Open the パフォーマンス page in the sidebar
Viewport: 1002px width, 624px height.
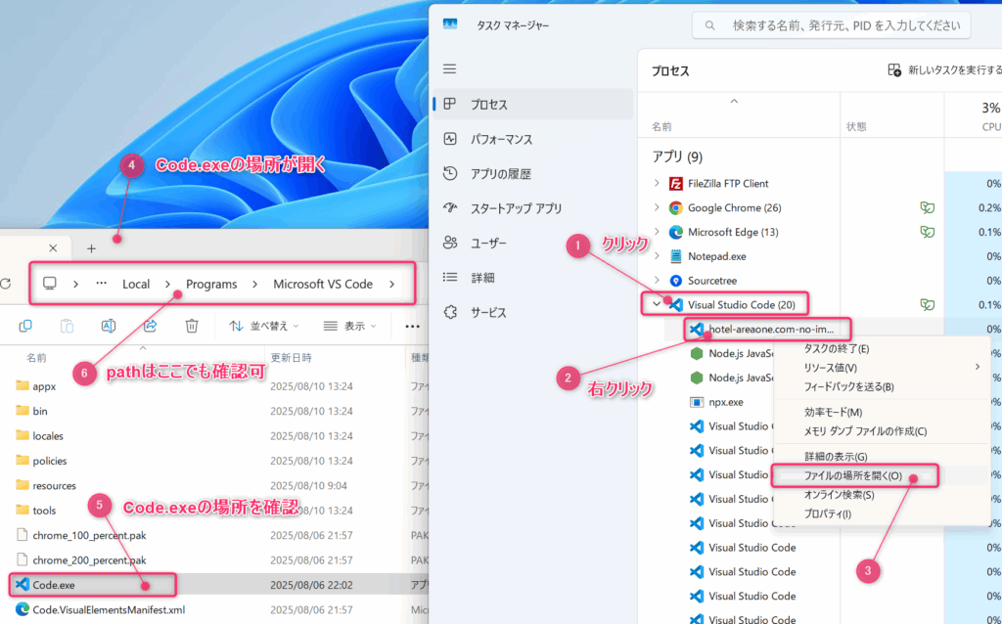[533, 139]
